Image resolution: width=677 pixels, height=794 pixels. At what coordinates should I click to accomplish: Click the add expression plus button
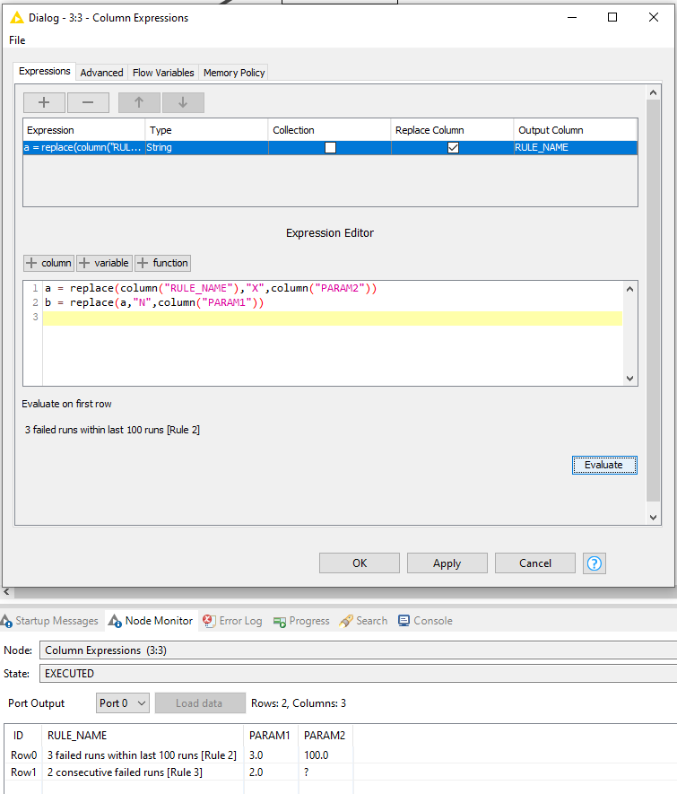pyautogui.click(x=44, y=102)
